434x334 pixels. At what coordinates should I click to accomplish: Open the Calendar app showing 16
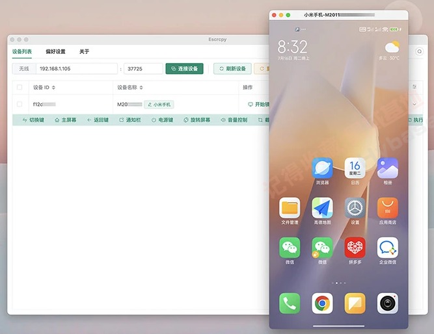355,168
